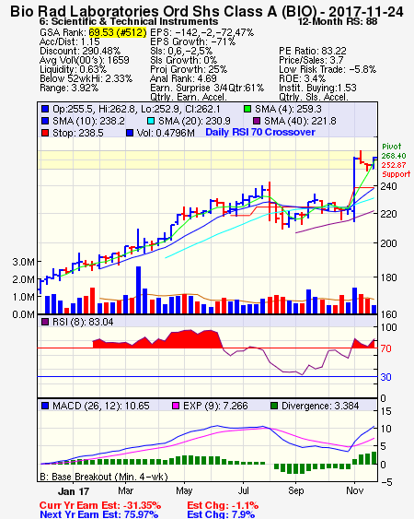Click the Below 52wkHi: 2.33% text
The height and width of the screenshot is (519, 414).
(86, 78)
